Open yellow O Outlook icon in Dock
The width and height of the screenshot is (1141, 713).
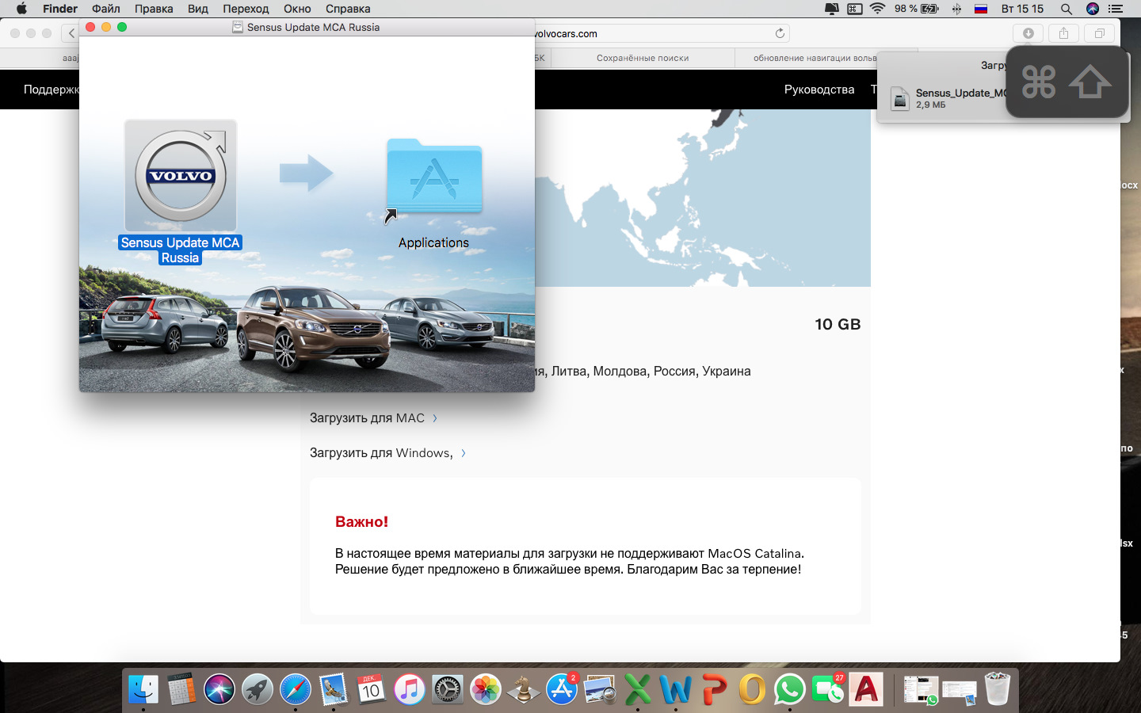pyautogui.click(x=752, y=690)
